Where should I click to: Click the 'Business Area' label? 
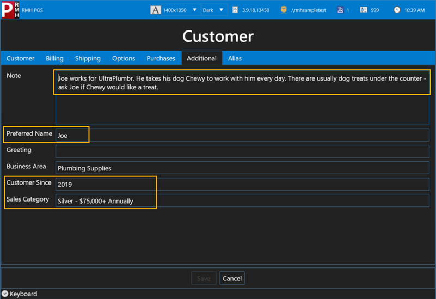tap(26, 166)
